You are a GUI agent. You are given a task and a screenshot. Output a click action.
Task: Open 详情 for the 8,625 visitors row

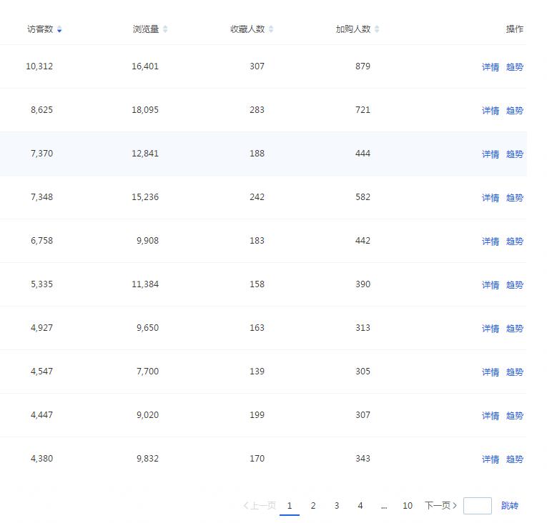(490, 111)
